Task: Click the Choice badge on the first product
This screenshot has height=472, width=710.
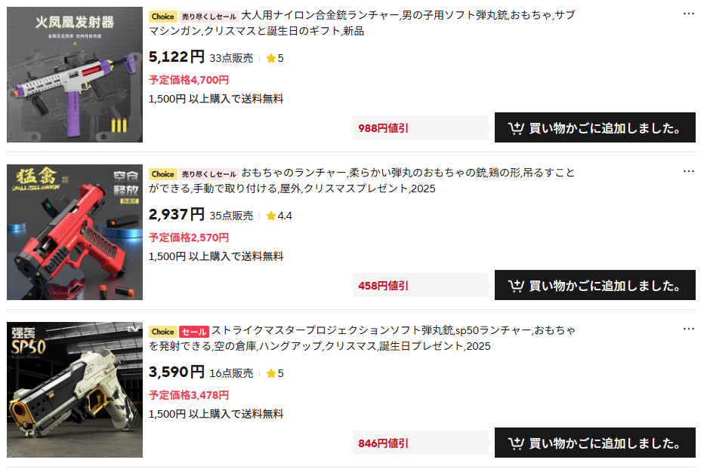Action: point(162,17)
